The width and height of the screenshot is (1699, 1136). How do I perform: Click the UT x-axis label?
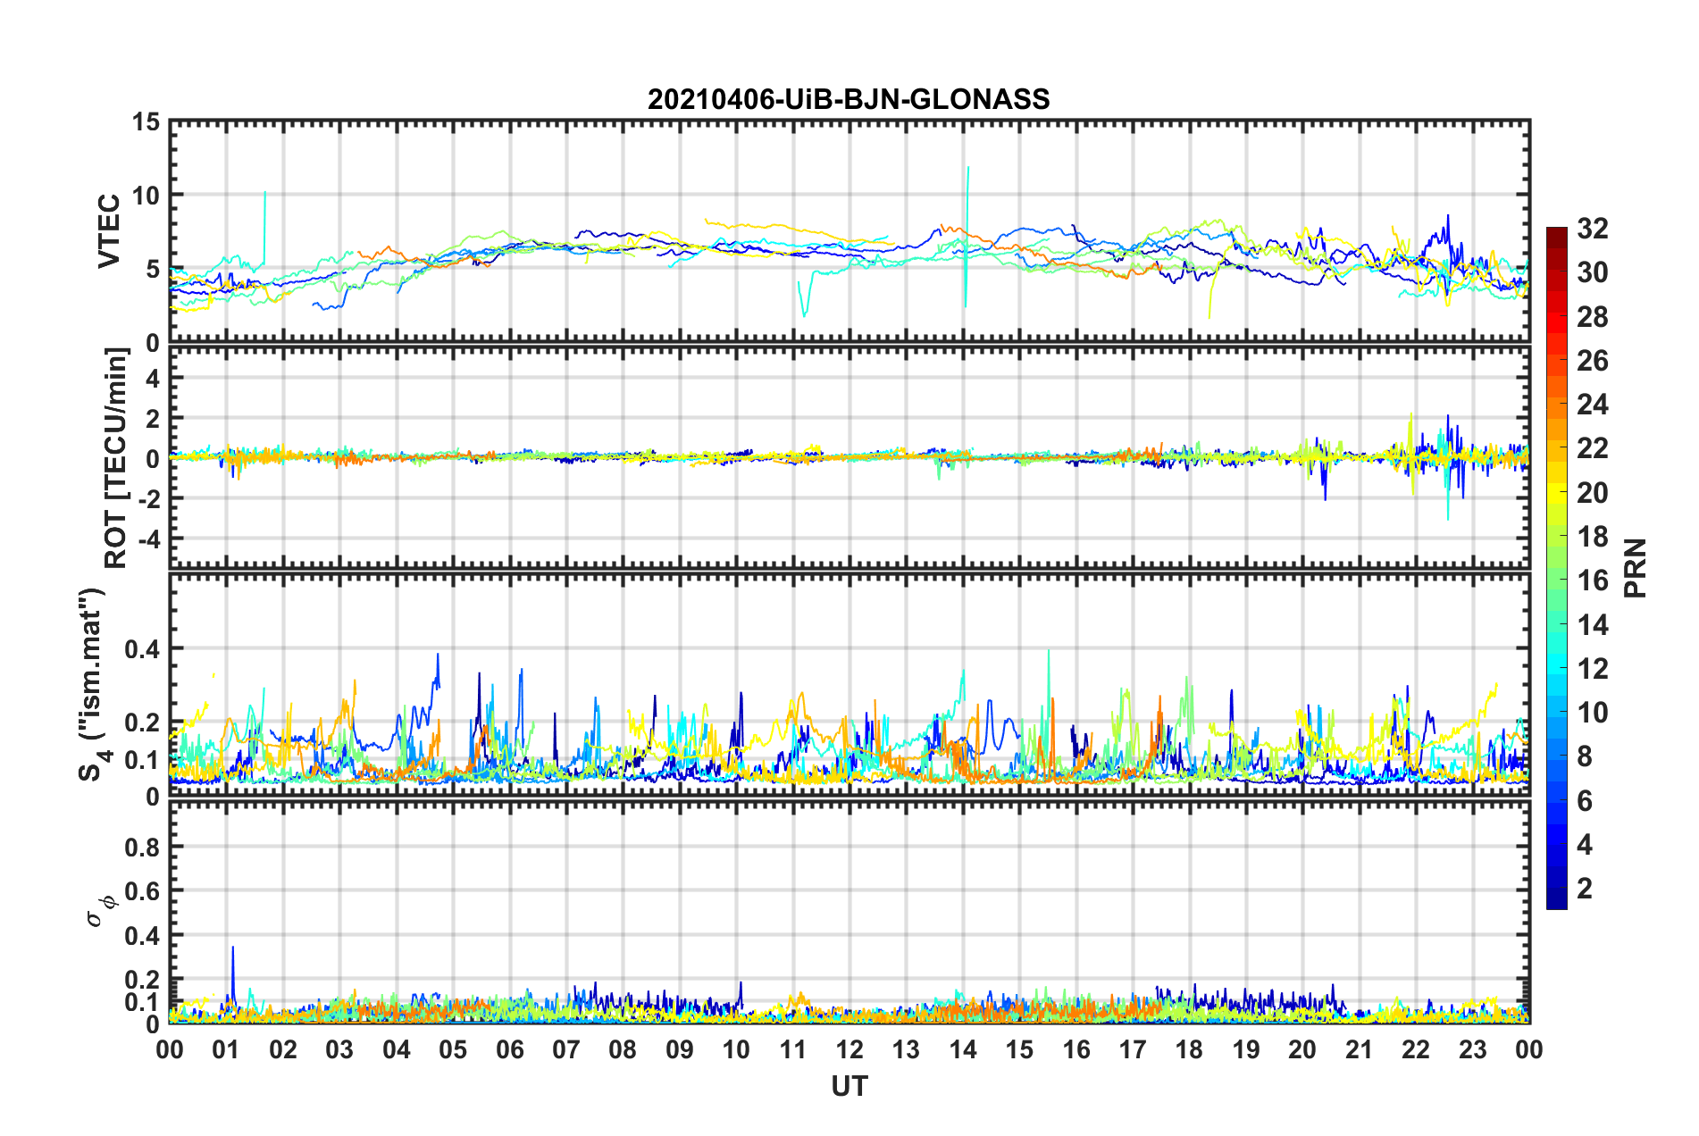tap(849, 1086)
